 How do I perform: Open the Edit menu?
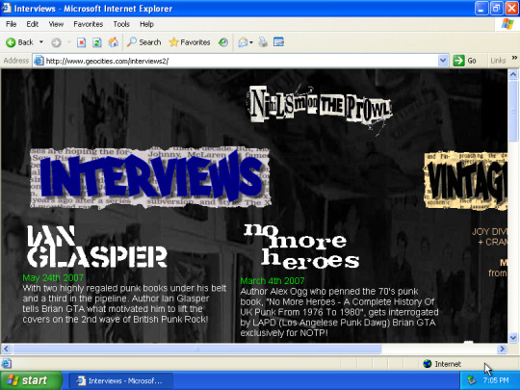click(32, 24)
